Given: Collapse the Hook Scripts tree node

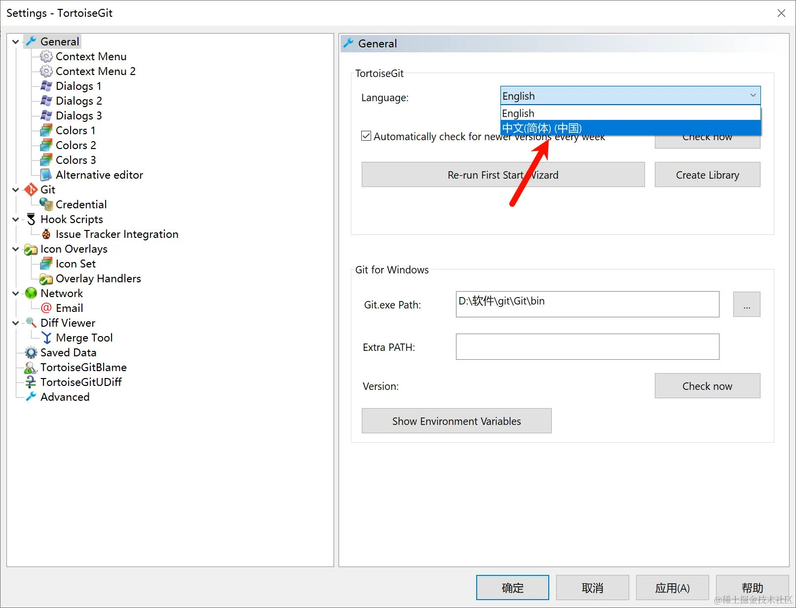Looking at the screenshot, I should pyautogui.click(x=16, y=220).
